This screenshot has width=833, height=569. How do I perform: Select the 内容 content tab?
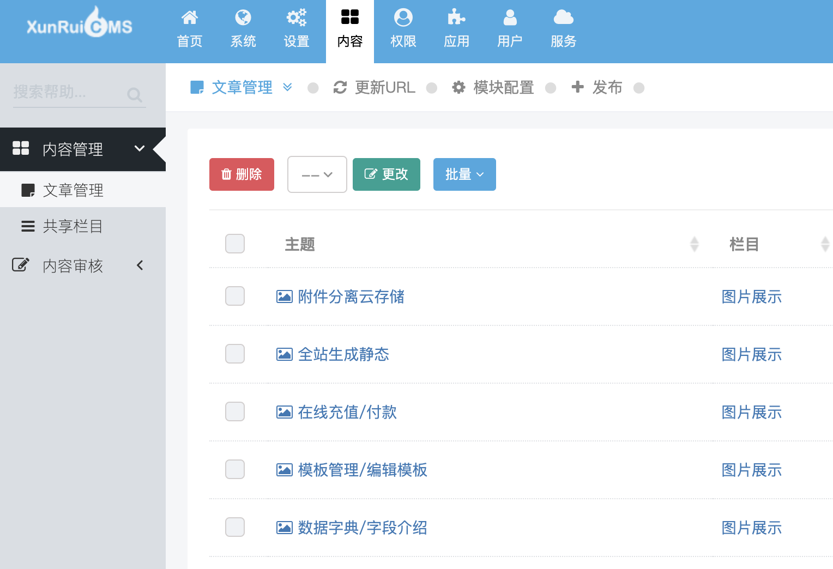tap(350, 31)
